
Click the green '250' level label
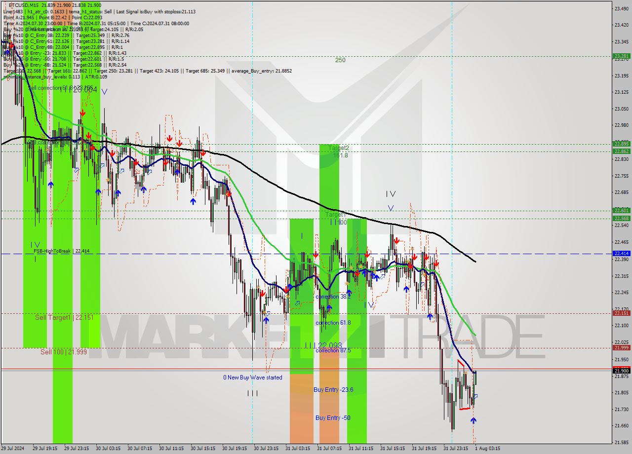click(340, 60)
